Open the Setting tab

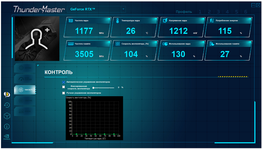pos(25,68)
